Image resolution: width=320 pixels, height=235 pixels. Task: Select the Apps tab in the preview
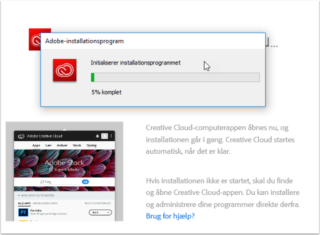pyautogui.click(x=36, y=145)
